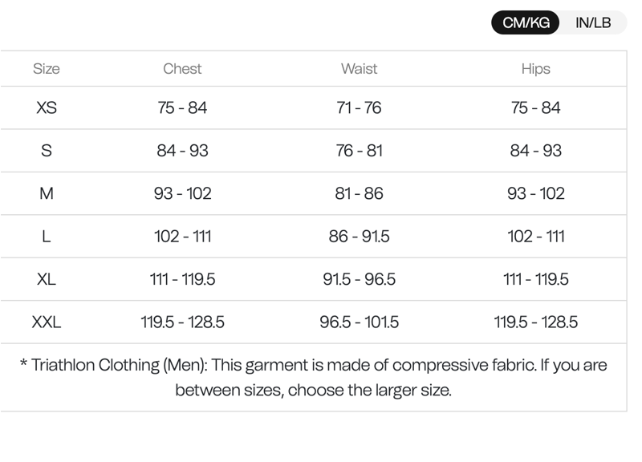The height and width of the screenshot is (462, 642).
Task: Click the S waist value 76 - 81
Action: [x=359, y=151]
